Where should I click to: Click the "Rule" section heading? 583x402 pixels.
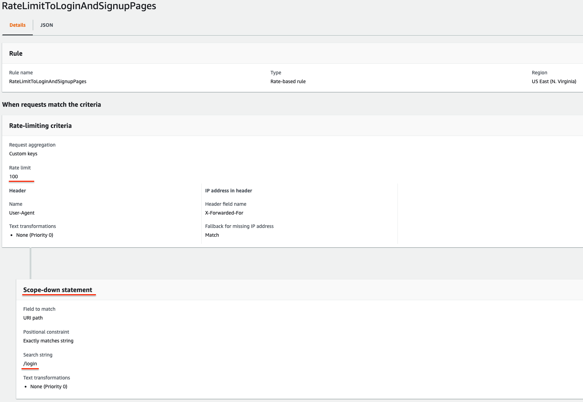pos(16,54)
